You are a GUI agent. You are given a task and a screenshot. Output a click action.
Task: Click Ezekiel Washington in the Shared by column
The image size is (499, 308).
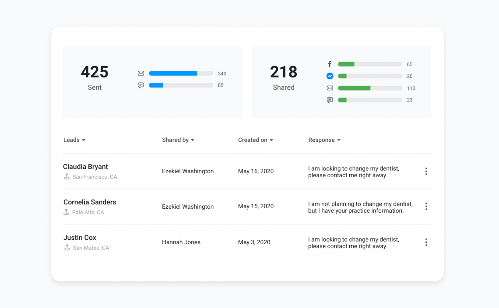187,171
